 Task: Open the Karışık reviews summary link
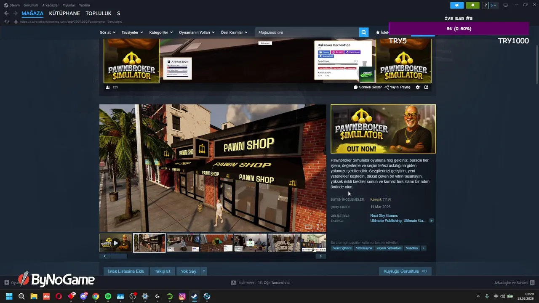(376, 199)
